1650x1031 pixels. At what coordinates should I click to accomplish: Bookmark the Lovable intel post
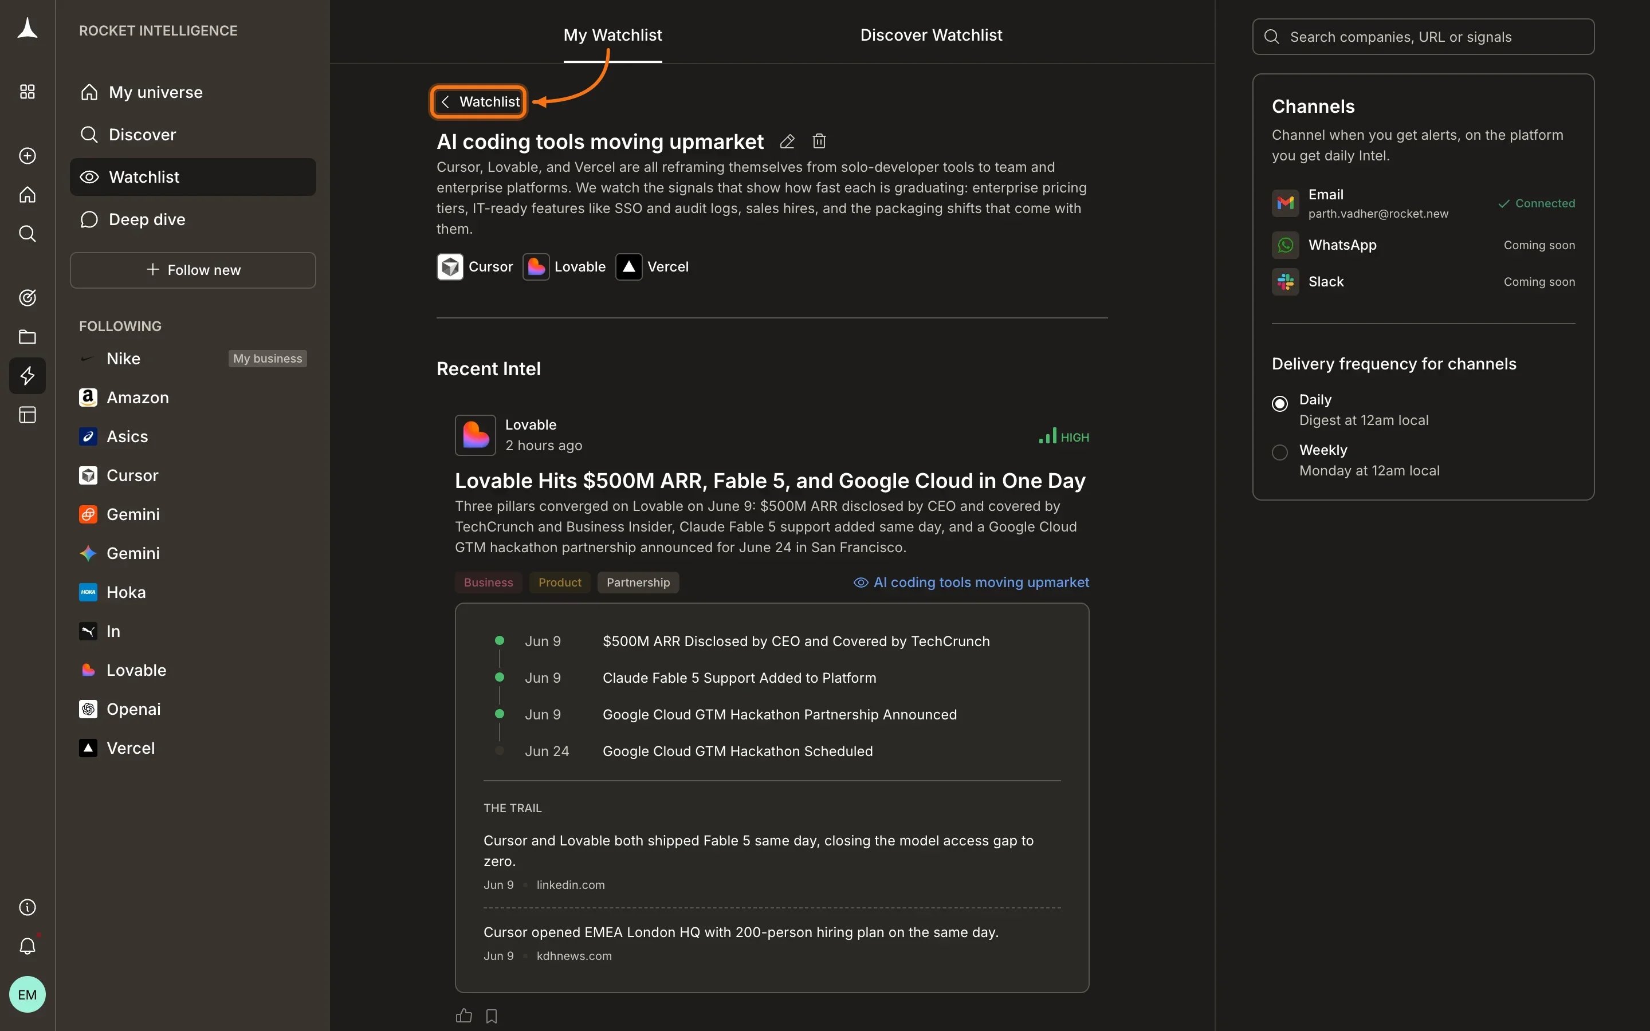(492, 1016)
